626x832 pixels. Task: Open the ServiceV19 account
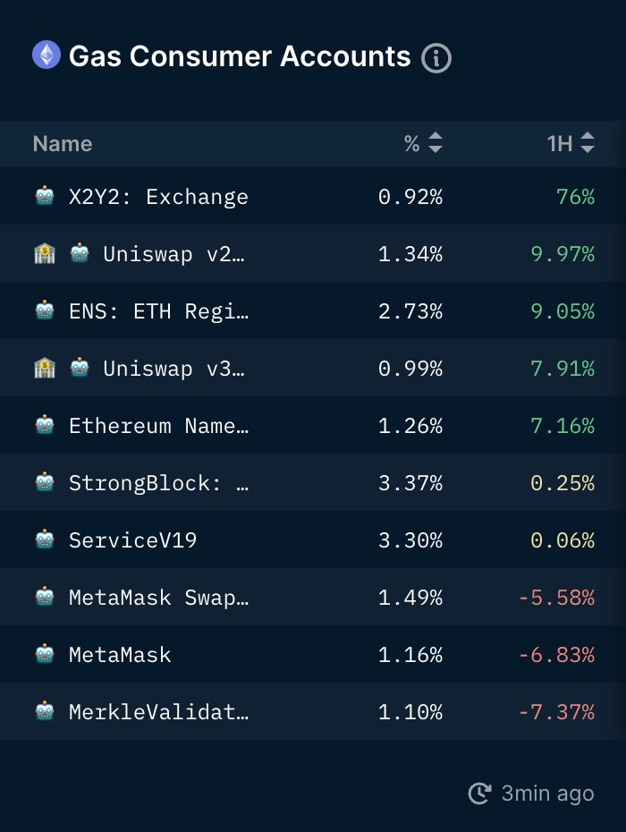[132, 540]
